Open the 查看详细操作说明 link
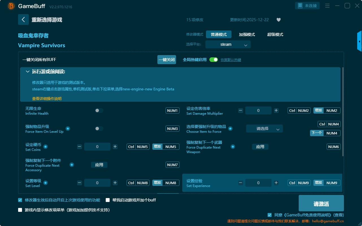Screen dimensions: 362x226 [x=47, y=99]
